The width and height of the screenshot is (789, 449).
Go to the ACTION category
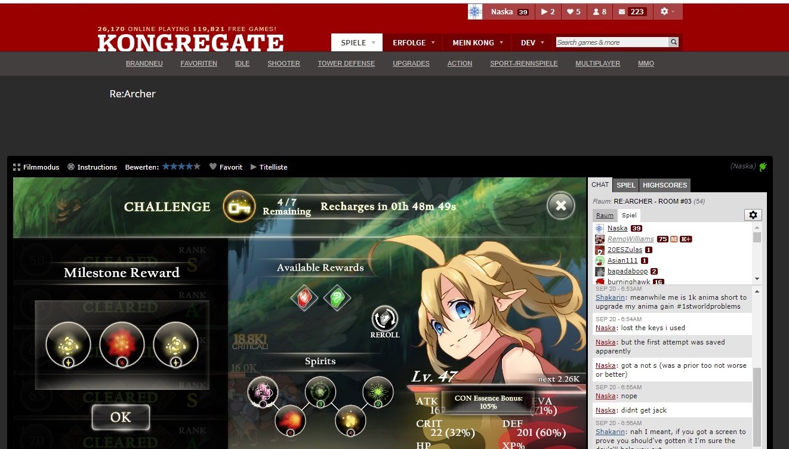(x=460, y=63)
